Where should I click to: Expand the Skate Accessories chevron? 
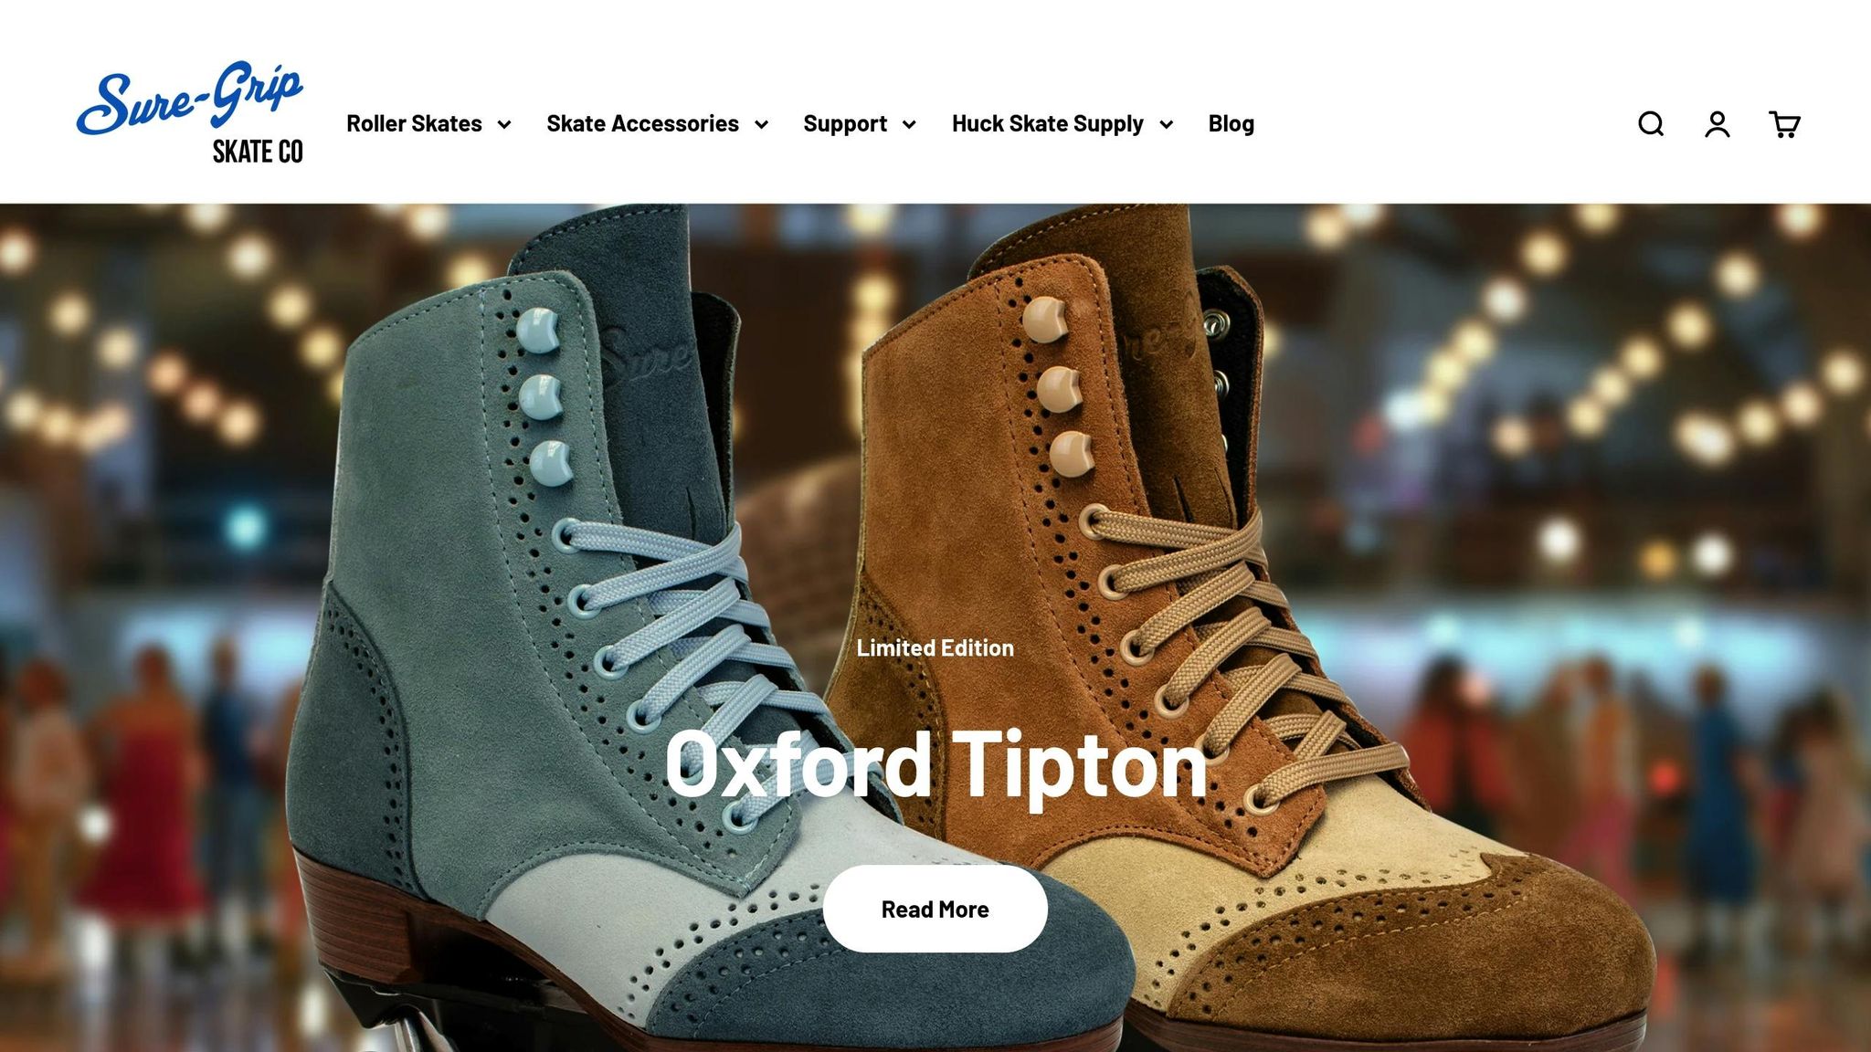click(x=761, y=125)
